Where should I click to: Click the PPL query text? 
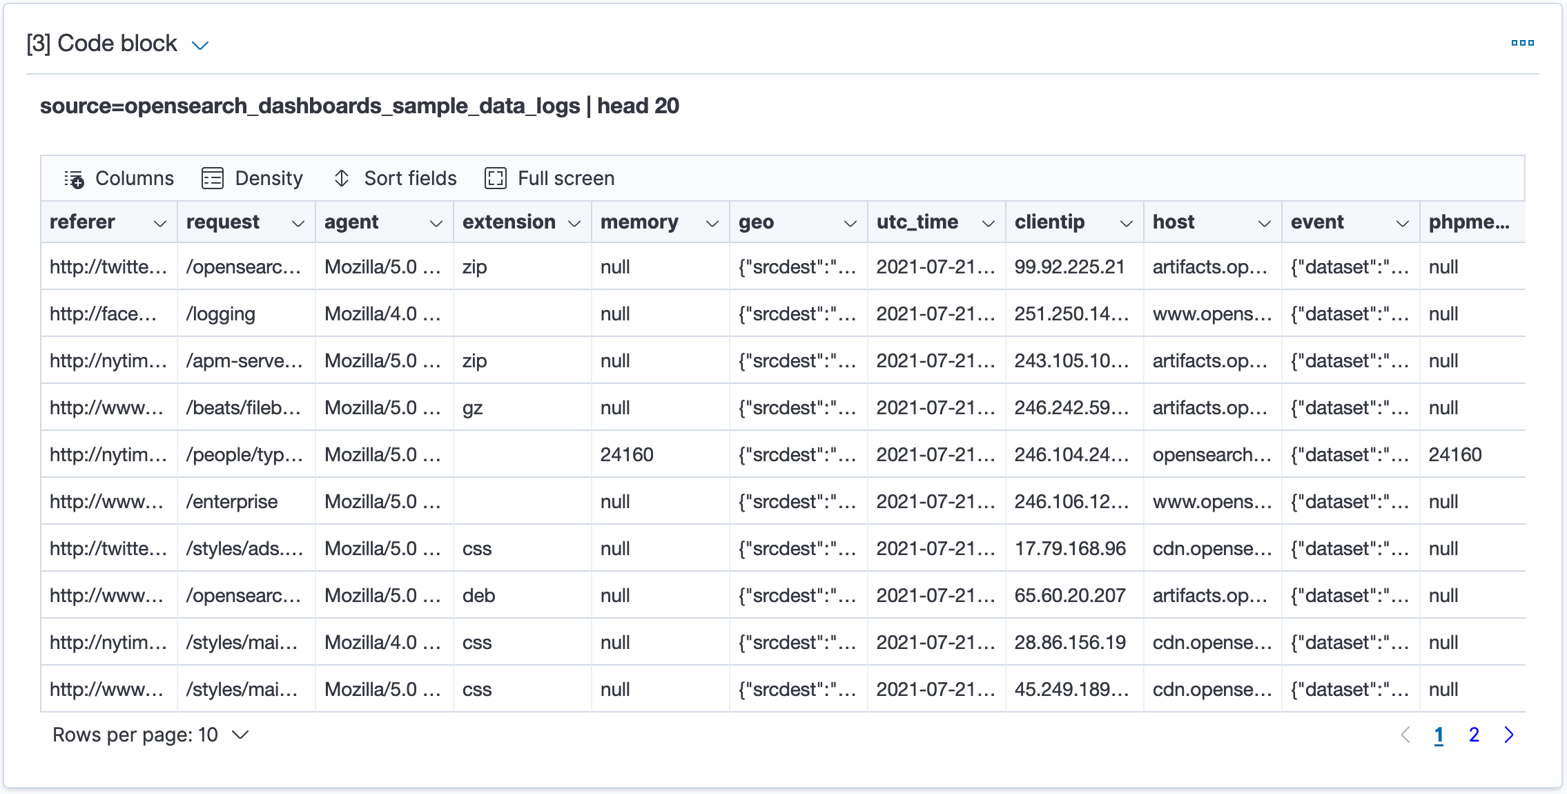coord(360,106)
